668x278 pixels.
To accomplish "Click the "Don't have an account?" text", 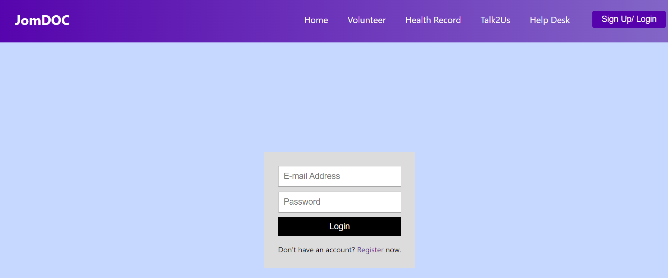I will pos(316,250).
